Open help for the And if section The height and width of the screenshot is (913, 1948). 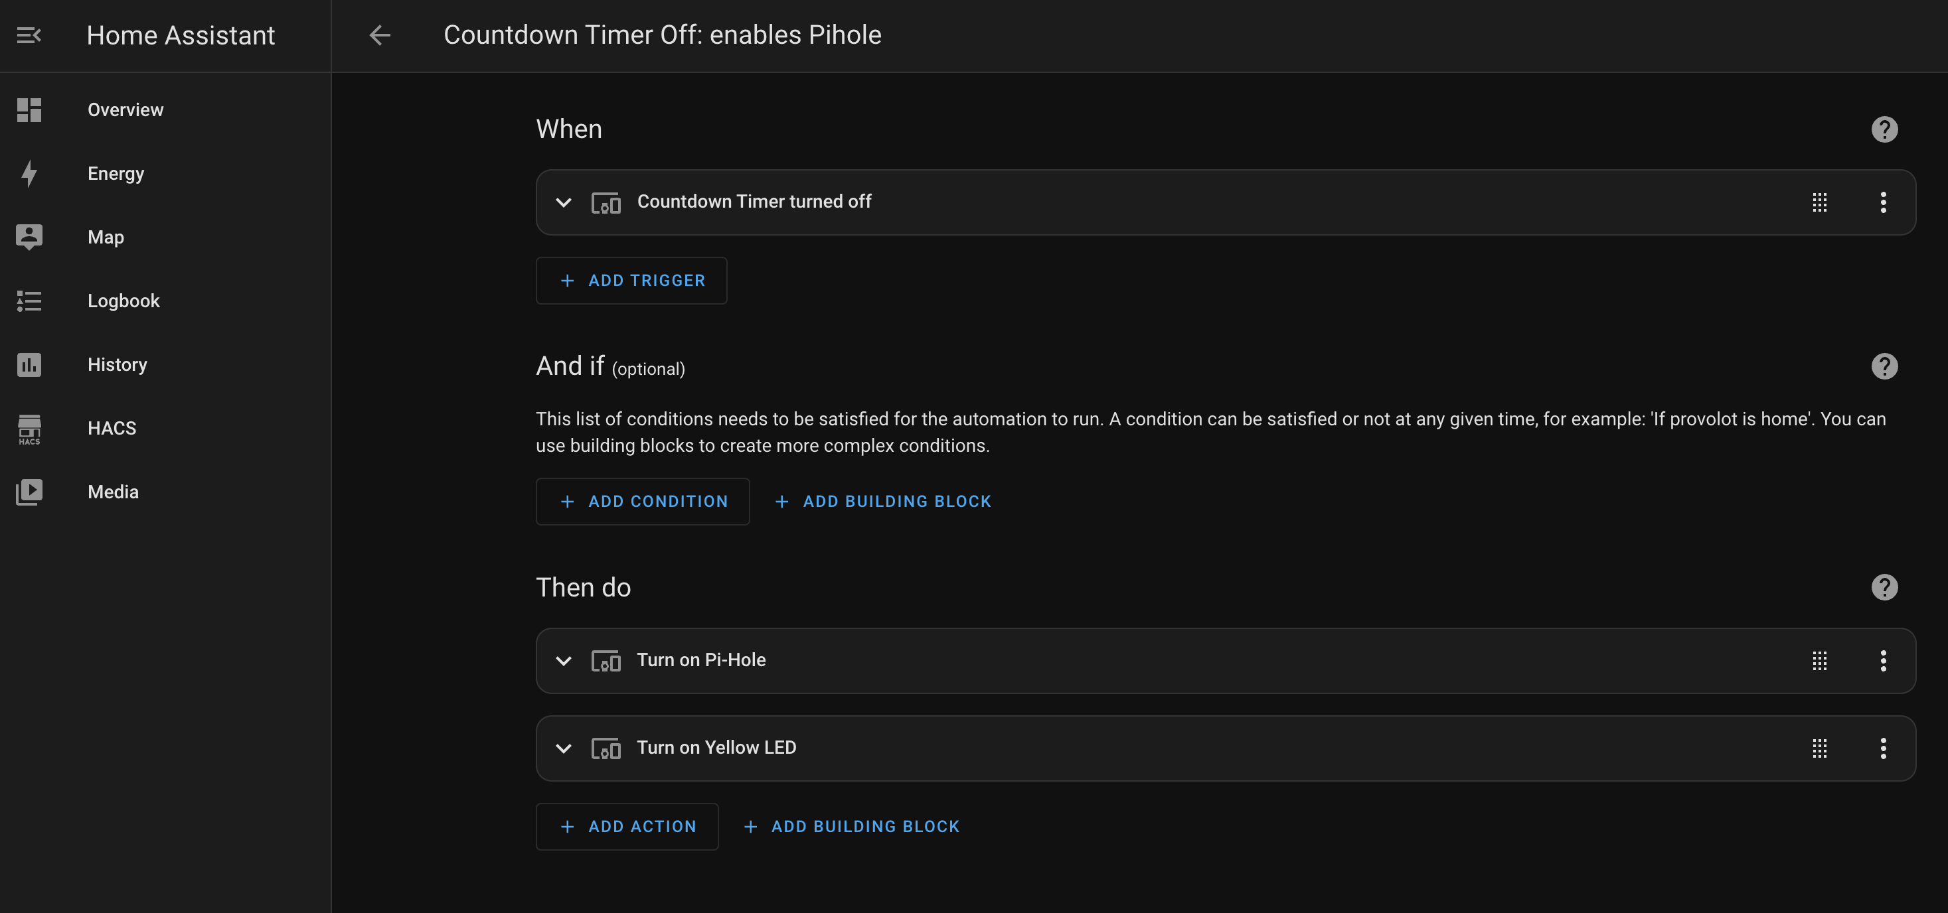[1884, 366]
